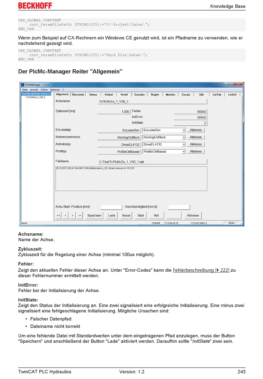Switch to the Status tab

(93, 95)
